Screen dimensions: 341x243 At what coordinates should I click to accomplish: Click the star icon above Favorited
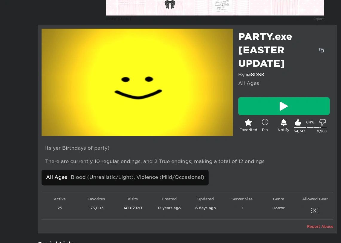(248, 122)
